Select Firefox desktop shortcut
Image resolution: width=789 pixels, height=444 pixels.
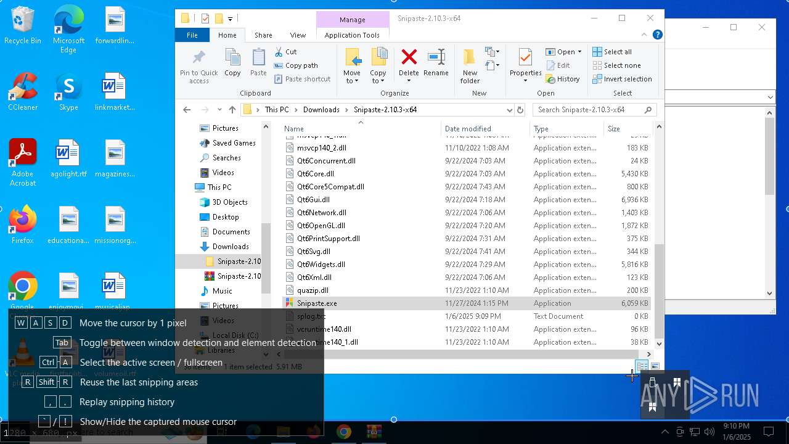[23, 225]
